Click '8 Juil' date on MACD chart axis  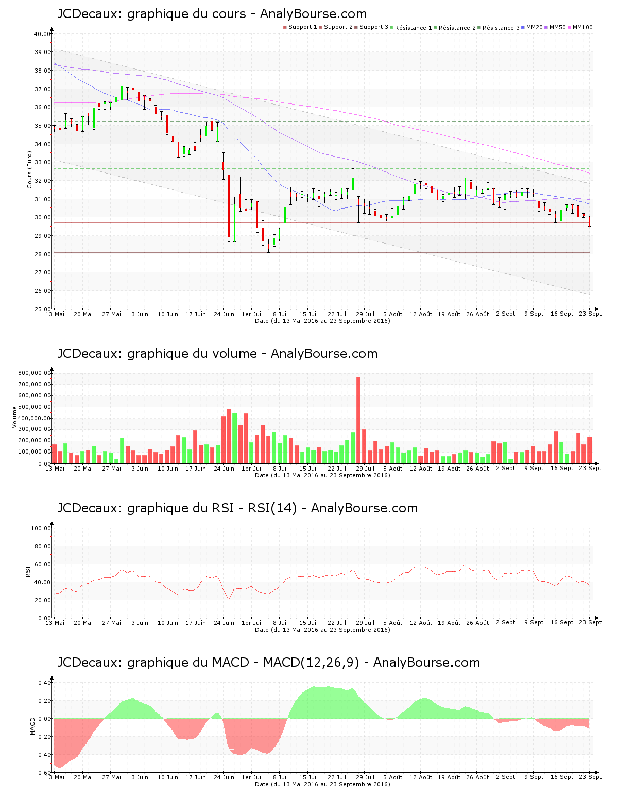tap(281, 777)
